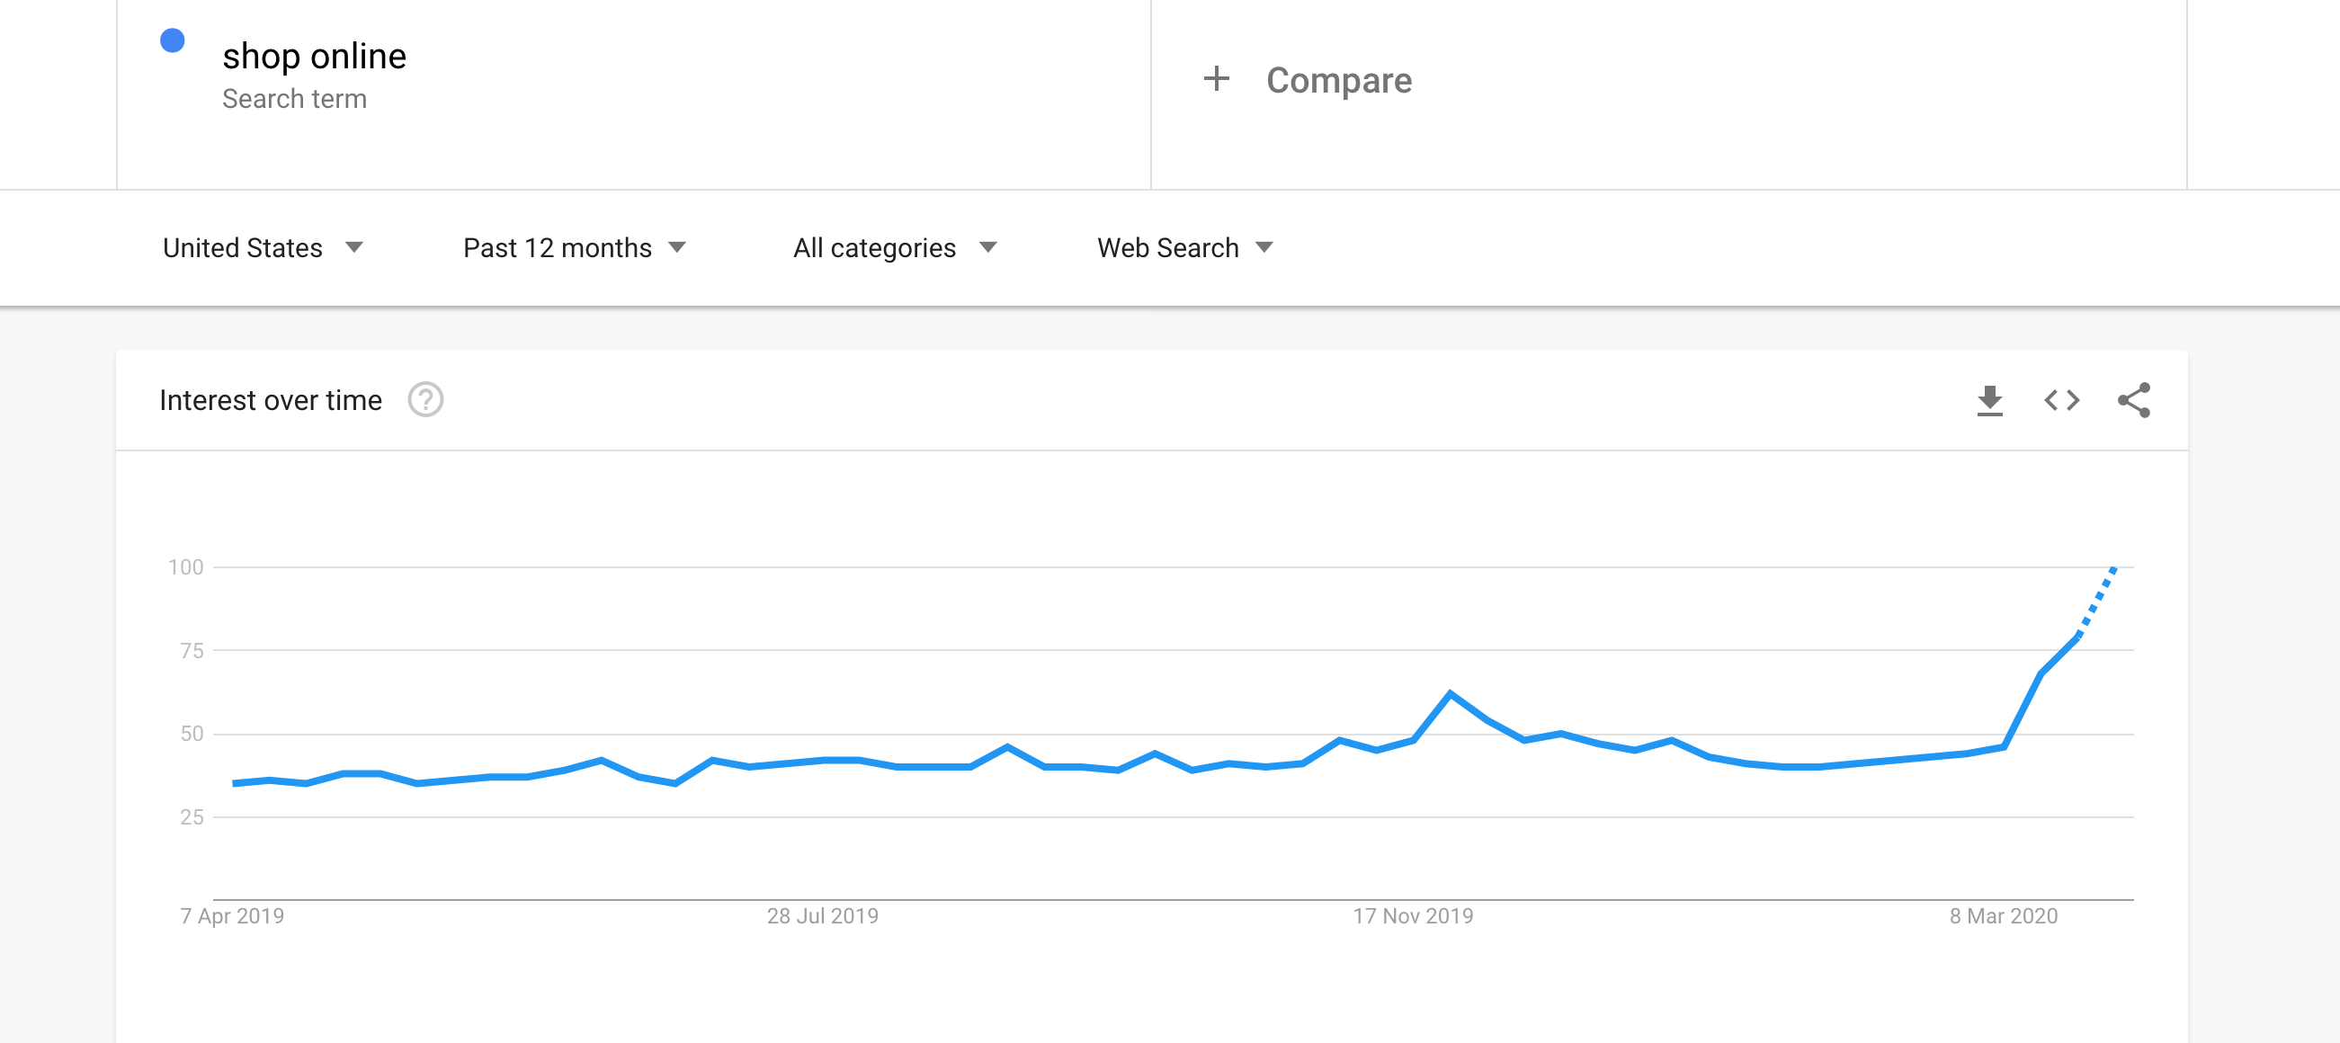Open the Web Search type dropdown
The width and height of the screenshot is (2340, 1043).
tap(1184, 248)
